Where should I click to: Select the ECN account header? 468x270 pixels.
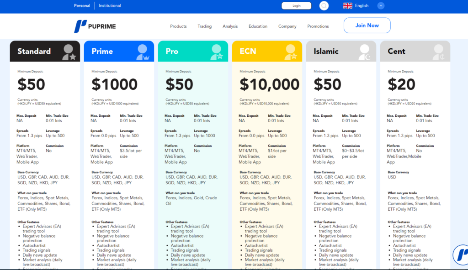pos(267,51)
